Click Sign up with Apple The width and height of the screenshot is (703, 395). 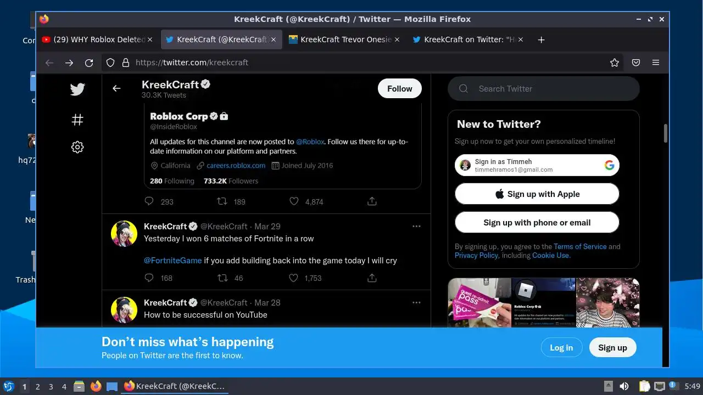(x=537, y=194)
